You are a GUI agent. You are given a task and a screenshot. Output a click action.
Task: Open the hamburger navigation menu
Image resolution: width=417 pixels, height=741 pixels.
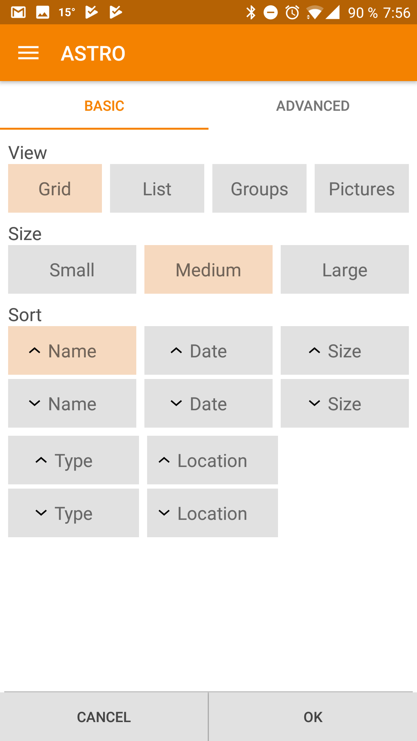pyautogui.click(x=28, y=53)
